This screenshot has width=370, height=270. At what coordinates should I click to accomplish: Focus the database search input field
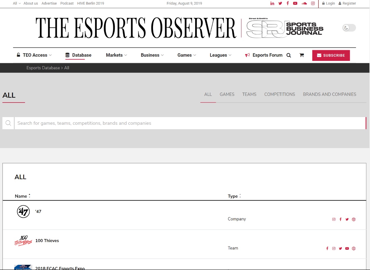pyautogui.click(x=190, y=123)
